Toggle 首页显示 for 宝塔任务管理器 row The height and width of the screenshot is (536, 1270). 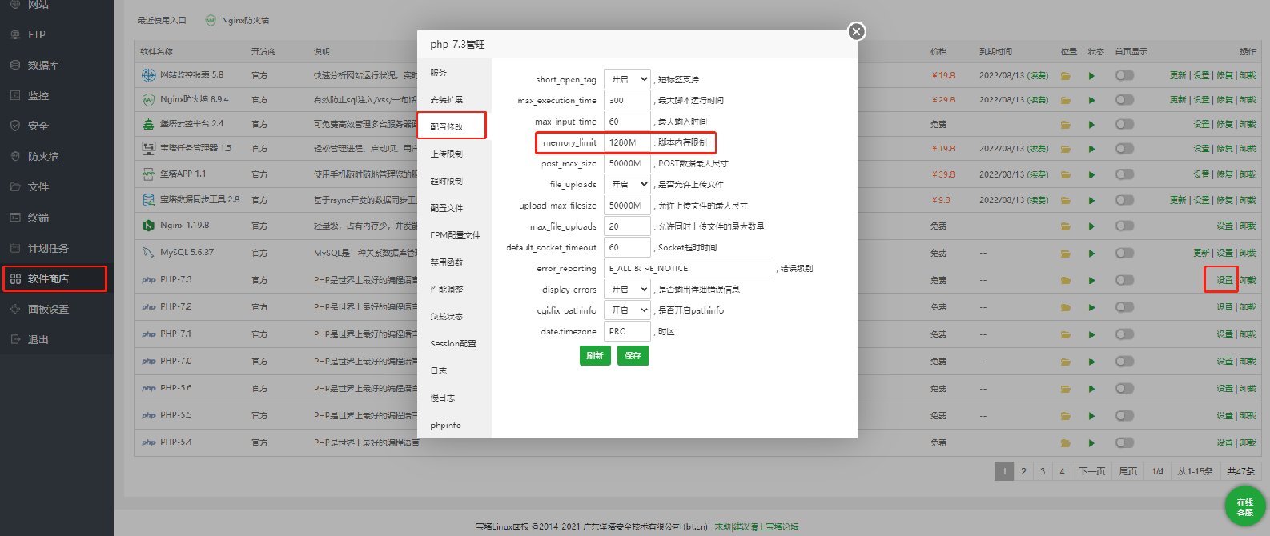(x=1125, y=149)
